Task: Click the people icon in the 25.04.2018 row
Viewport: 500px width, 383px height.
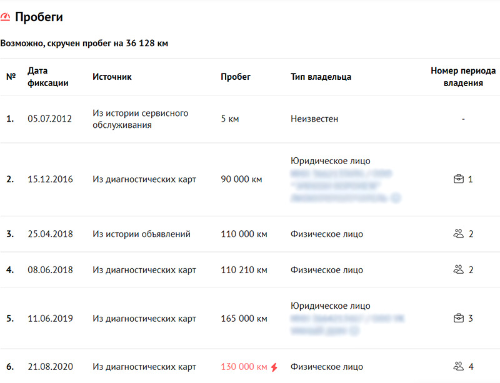Action: (458, 235)
